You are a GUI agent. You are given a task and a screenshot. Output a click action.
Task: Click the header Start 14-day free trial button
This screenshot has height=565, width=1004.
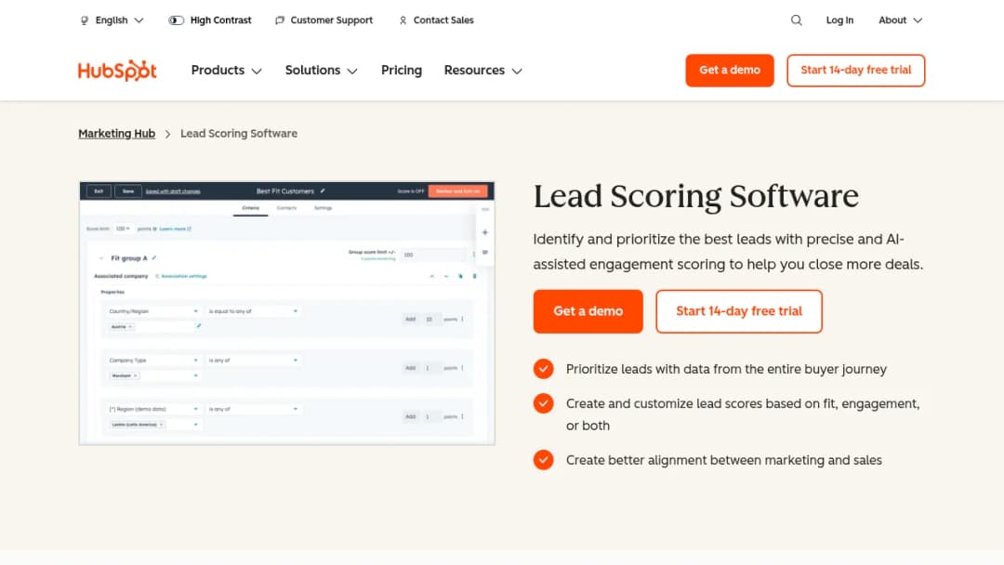[855, 71]
